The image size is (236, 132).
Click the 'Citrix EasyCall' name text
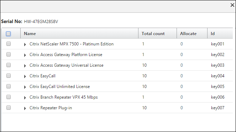[x=42, y=76]
